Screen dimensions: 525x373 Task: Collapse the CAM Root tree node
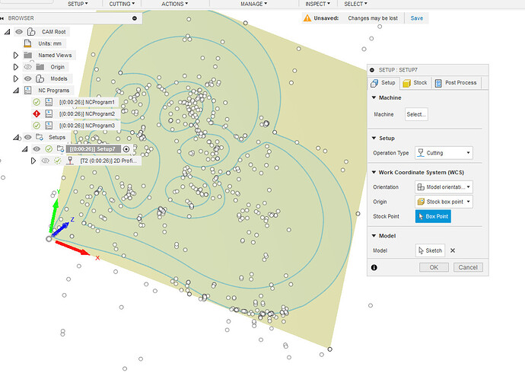click(x=7, y=32)
